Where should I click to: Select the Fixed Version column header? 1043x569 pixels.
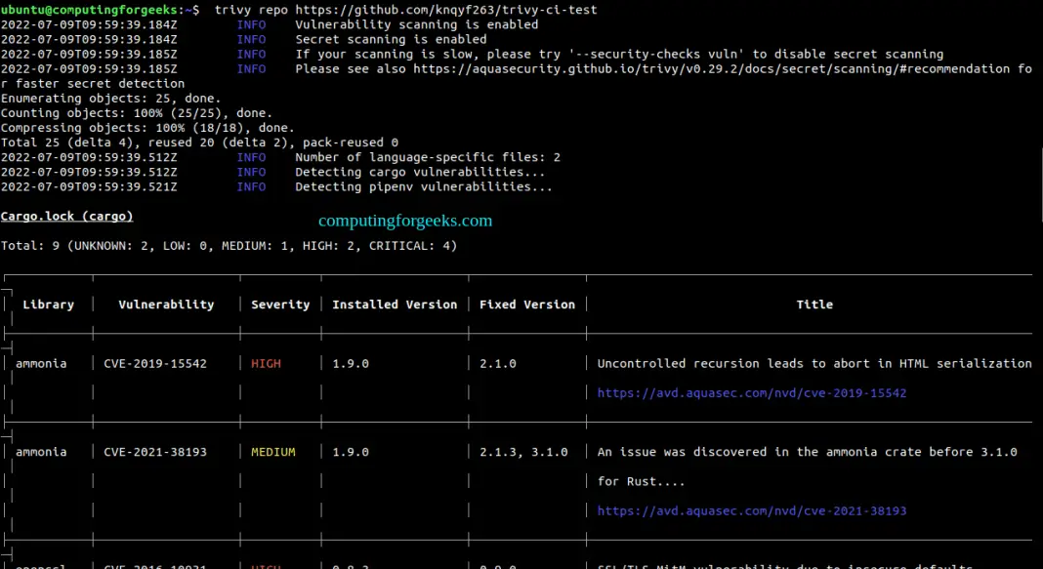pyautogui.click(x=527, y=304)
